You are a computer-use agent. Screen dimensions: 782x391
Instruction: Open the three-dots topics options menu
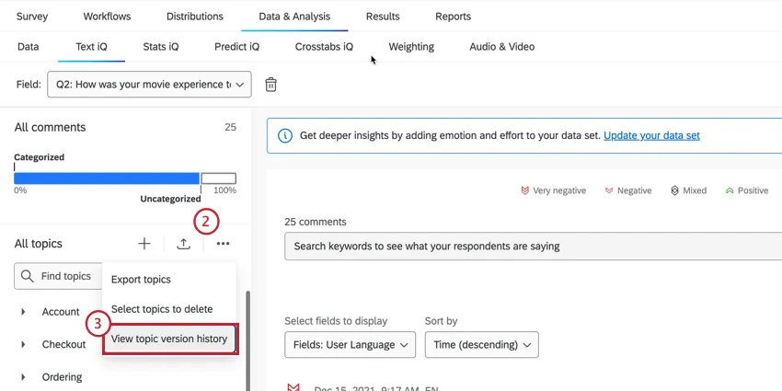(x=223, y=244)
